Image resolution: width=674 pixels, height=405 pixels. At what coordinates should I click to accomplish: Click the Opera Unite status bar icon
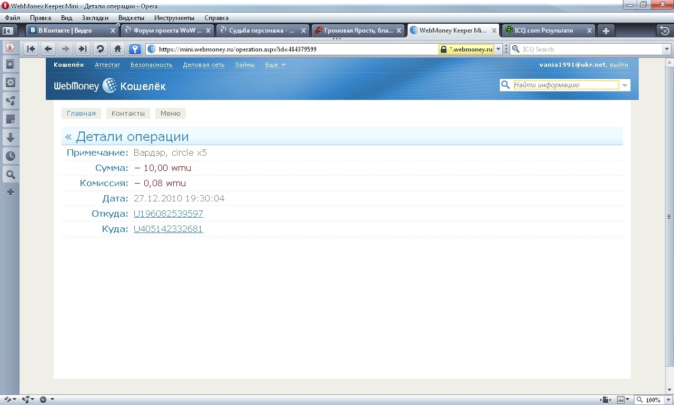tap(26, 400)
